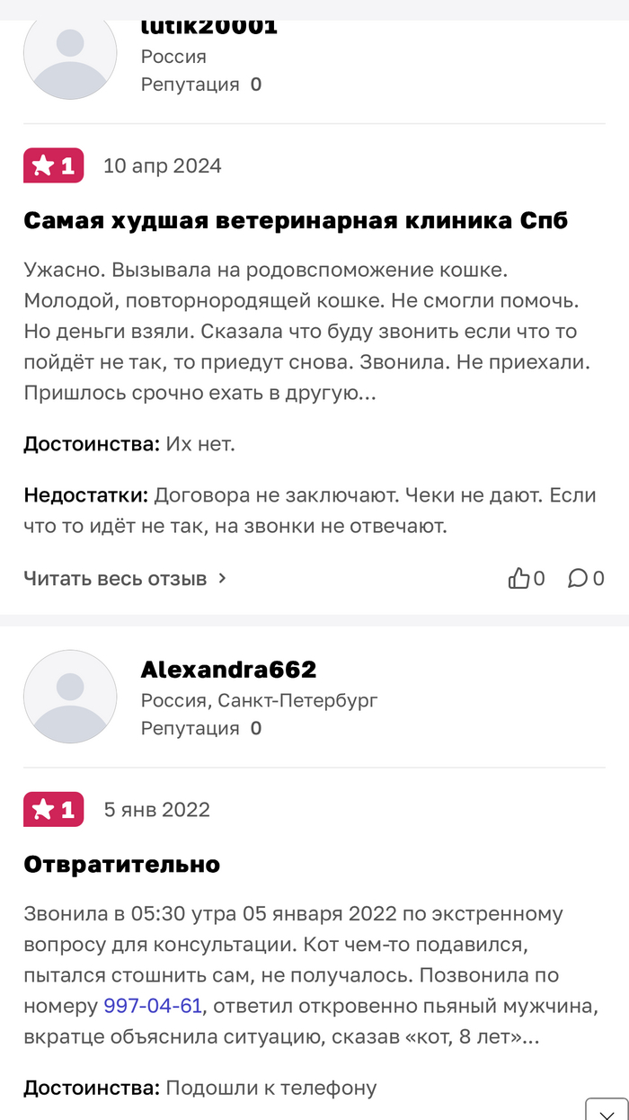Call the phone number 997-04-61 link
The width and height of the screenshot is (629, 1120).
[153, 1006]
